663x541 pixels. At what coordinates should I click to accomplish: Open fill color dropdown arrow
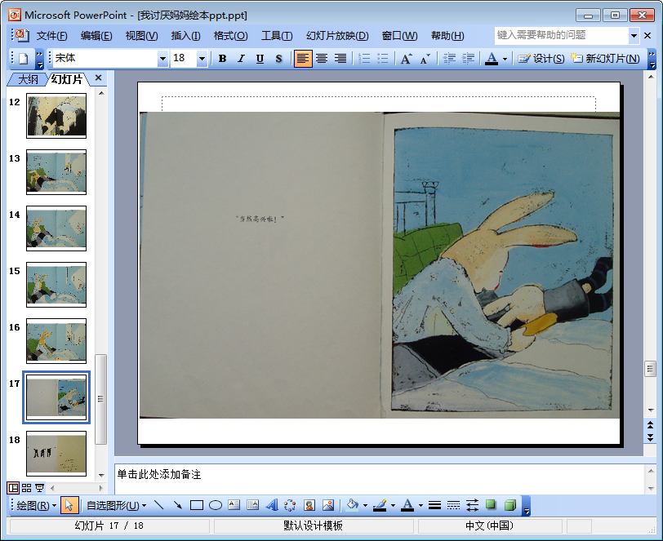click(x=365, y=505)
